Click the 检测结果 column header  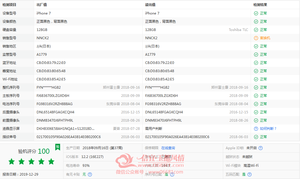point(260,5)
